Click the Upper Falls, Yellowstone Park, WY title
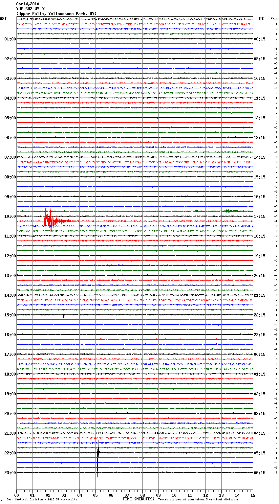Viewport: 279px width, 504px height. pyautogui.click(x=56, y=14)
